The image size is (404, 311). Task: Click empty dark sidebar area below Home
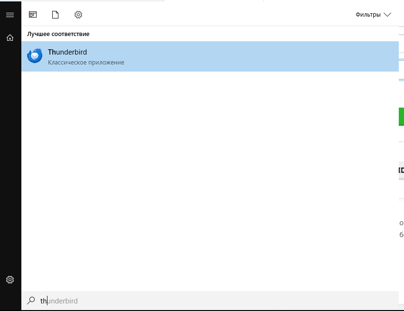tap(10, 156)
